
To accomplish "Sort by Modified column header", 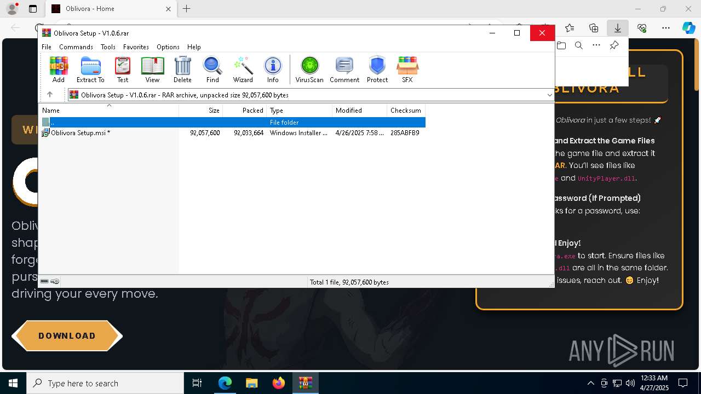I will pyautogui.click(x=360, y=110).
